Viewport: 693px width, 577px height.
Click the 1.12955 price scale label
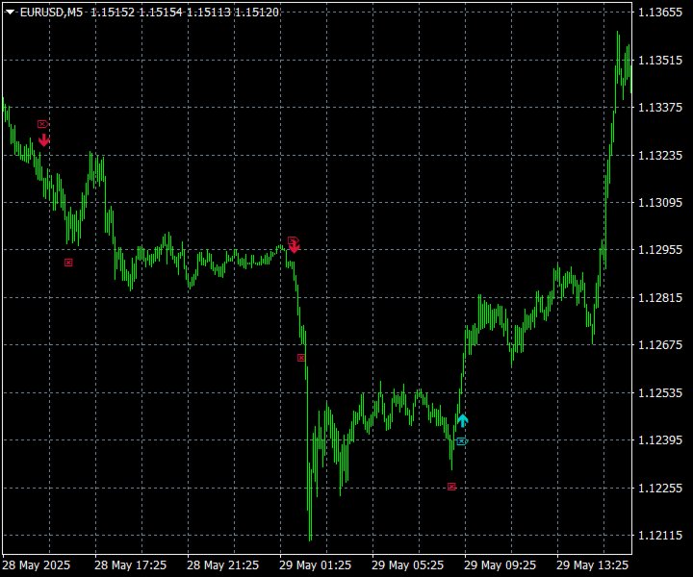[660, 250]
